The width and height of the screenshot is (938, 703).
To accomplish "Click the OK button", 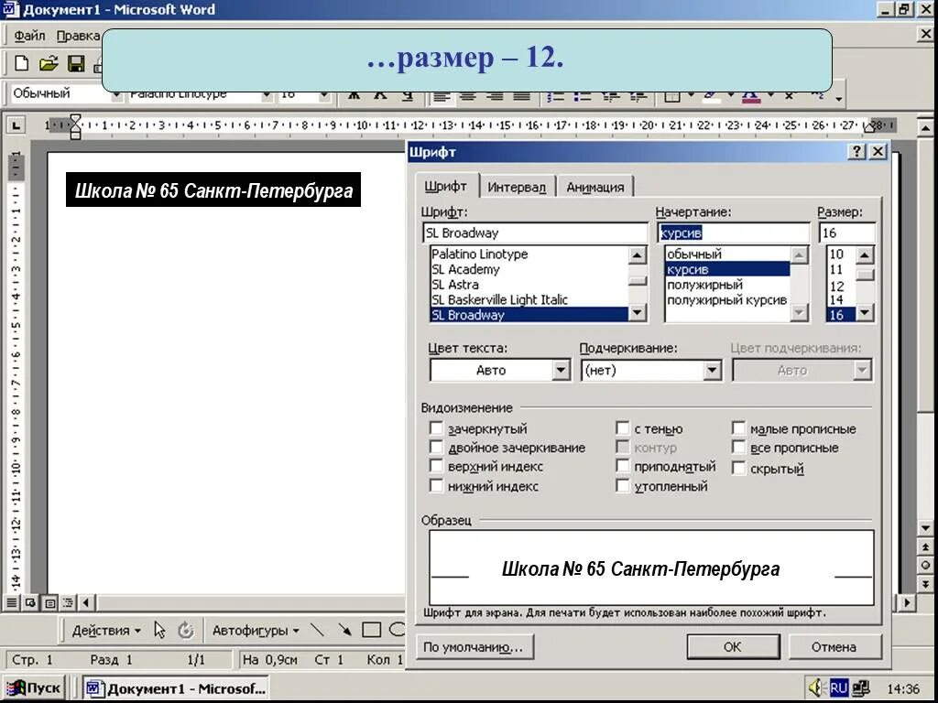I will (x=733, y=646).
